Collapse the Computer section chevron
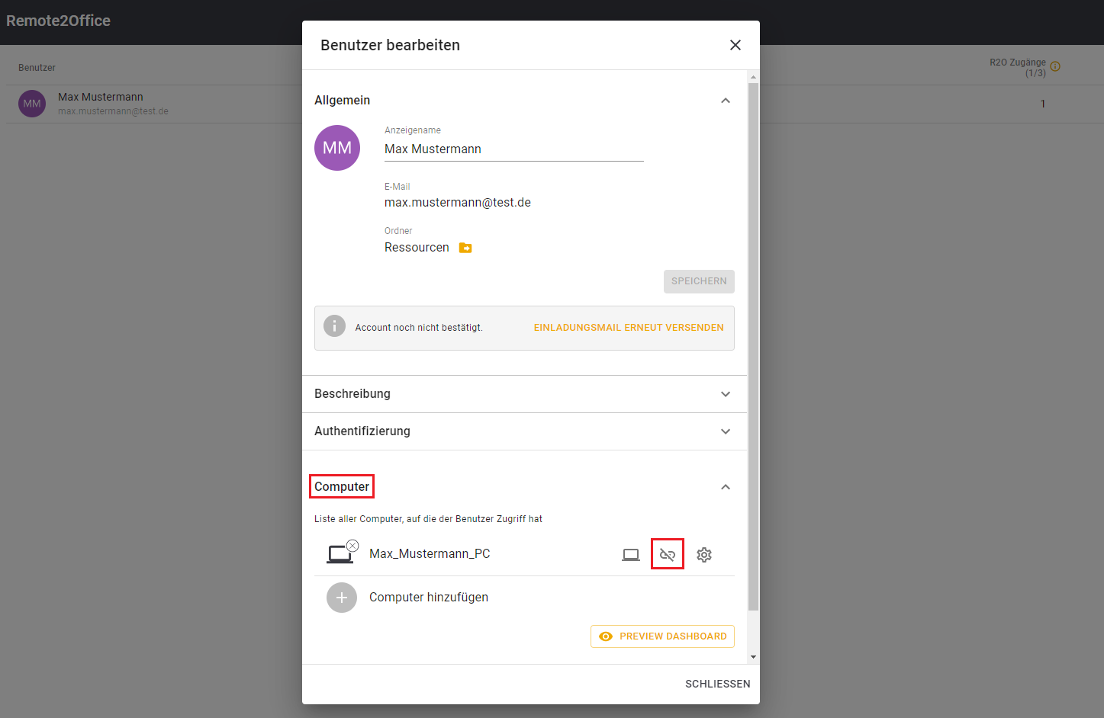This screenshot has height=718, width=1104. point(726,487)
